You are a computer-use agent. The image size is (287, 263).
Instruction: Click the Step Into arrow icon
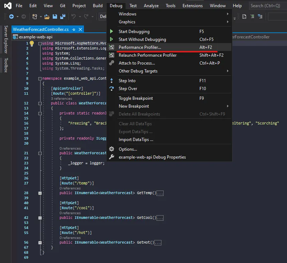click(112, 80)
